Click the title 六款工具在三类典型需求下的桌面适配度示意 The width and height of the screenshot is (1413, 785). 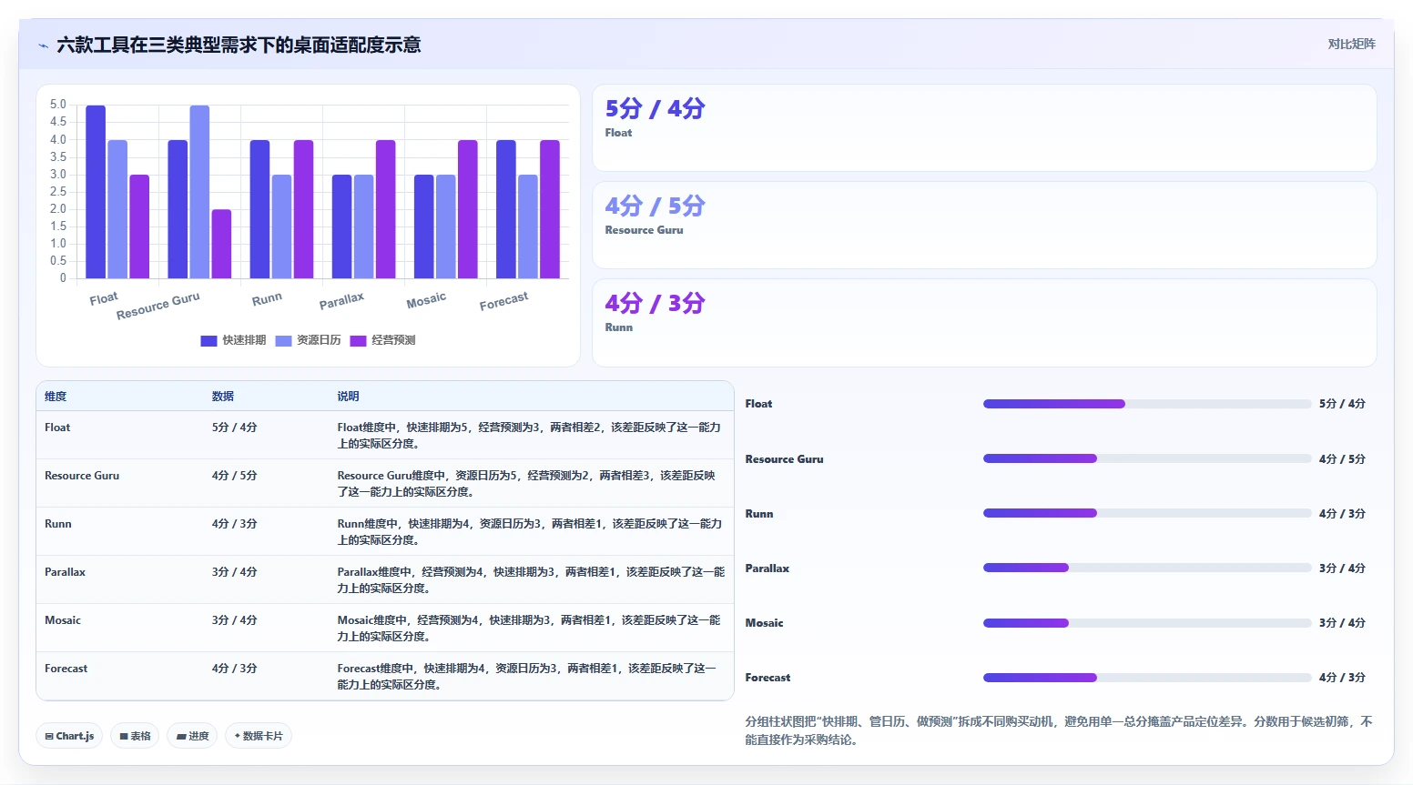point(239,45)
